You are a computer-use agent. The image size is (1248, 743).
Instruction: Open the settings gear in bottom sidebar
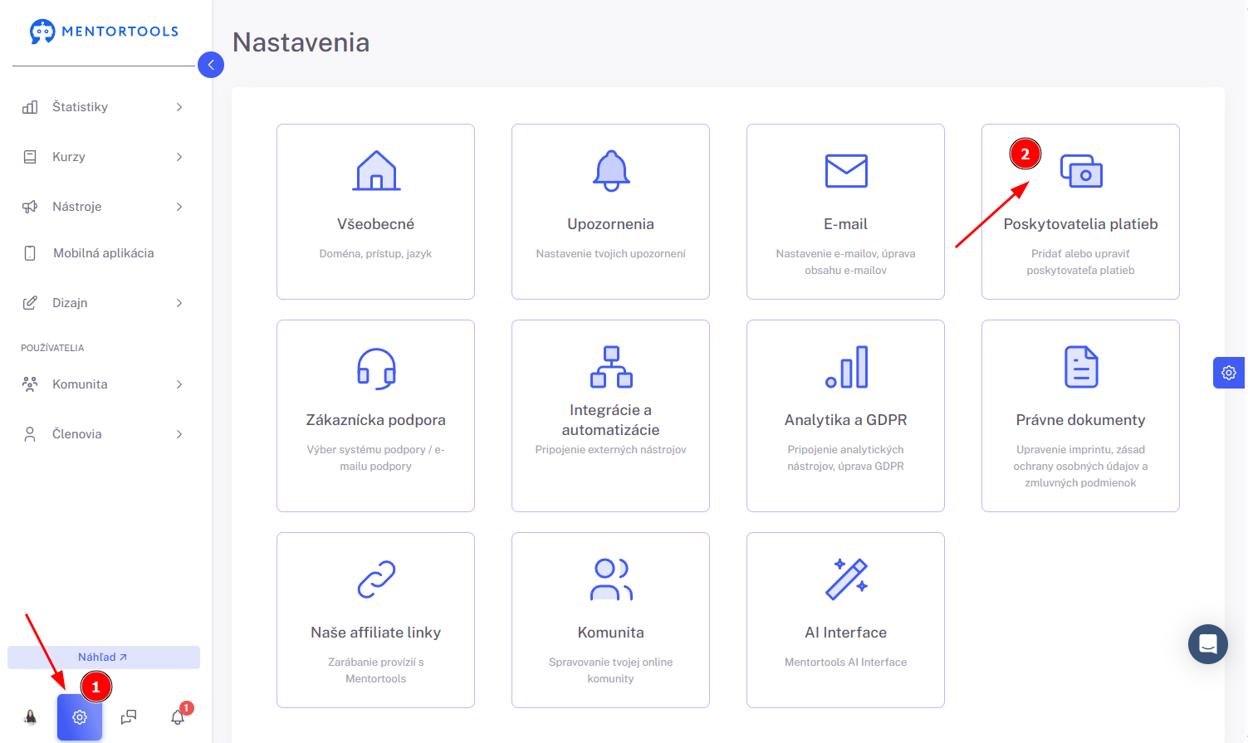80,717
